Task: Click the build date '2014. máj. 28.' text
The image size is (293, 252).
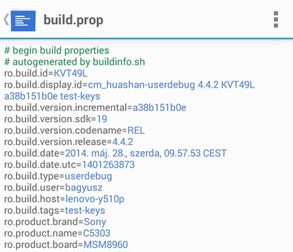Action: coord(96,153)
